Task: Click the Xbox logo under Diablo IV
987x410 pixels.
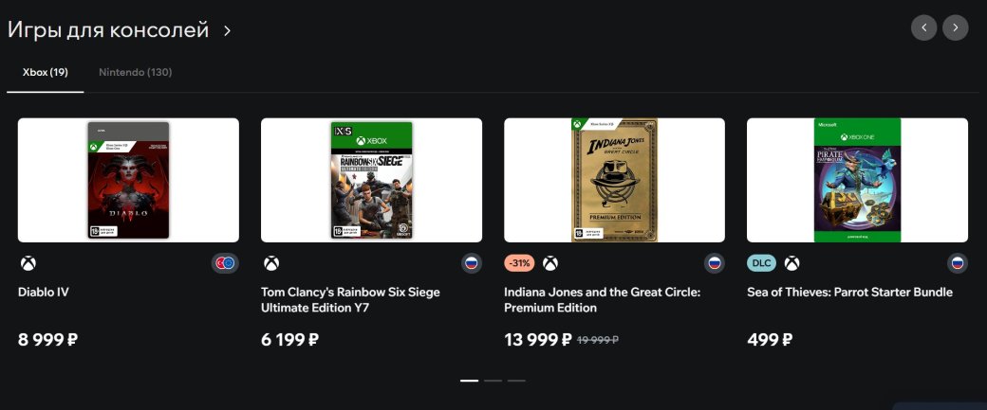Action: pyautogui.click(x=28, y=263)
